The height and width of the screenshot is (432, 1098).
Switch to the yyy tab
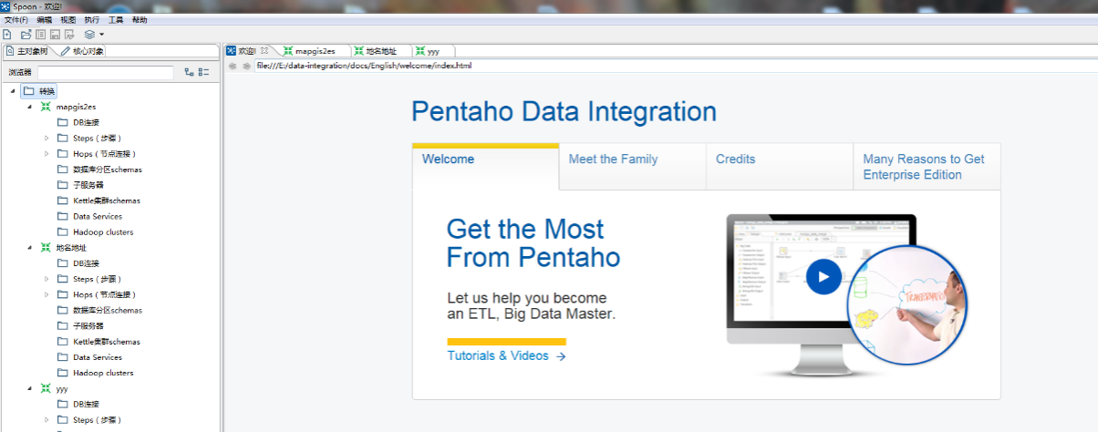tap(433, 51)
